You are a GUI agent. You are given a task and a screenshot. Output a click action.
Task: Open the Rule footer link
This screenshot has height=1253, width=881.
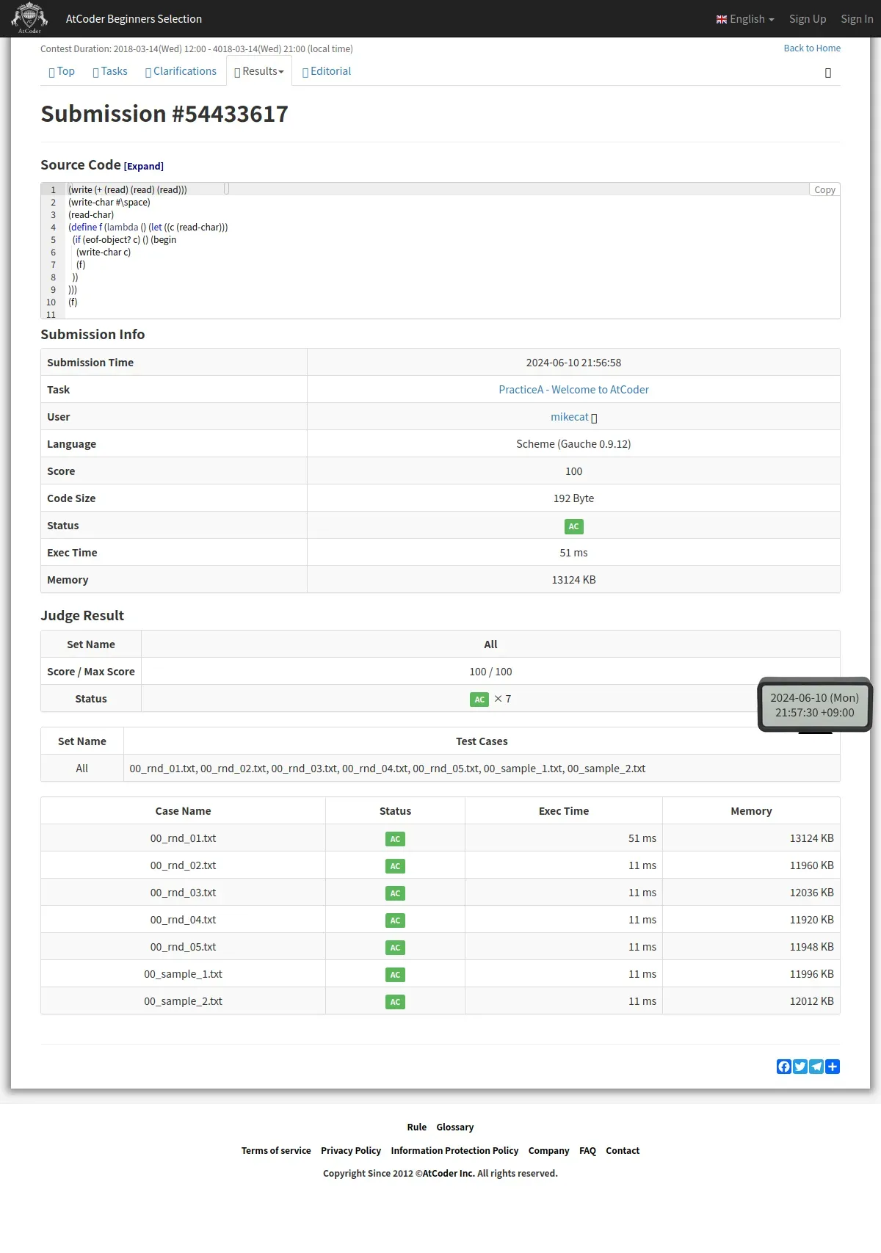(417, 1127)
